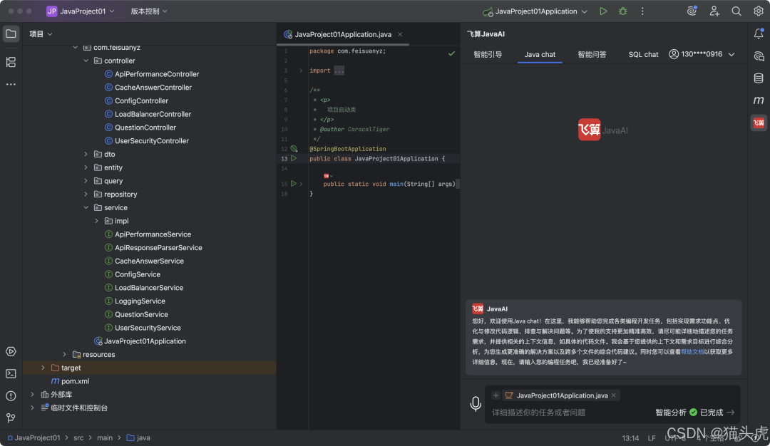Switch to the 智能问答 tab
Viewport: 770px width, 446px height.
click(592, 54)
